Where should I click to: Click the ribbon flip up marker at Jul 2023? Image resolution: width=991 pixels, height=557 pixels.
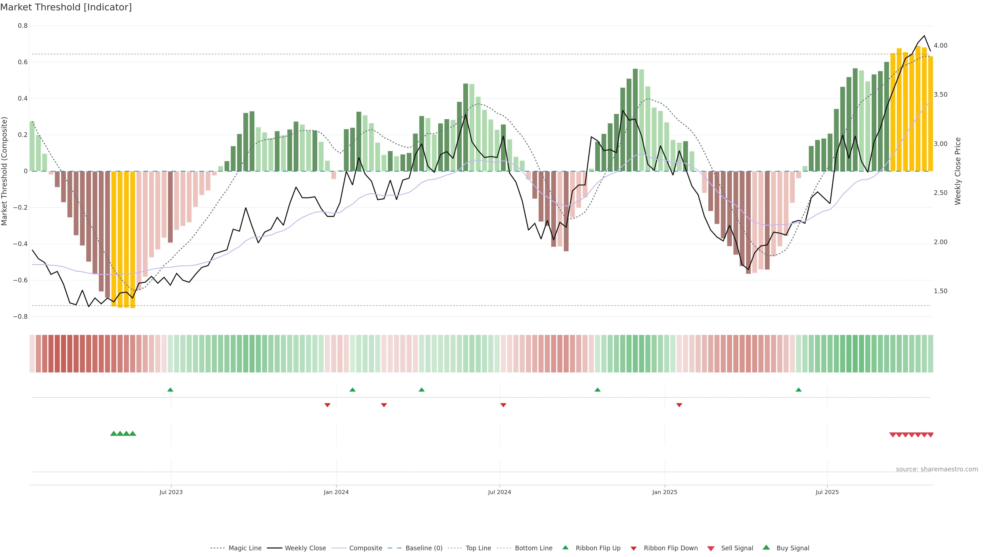click(x=170, y=390)
